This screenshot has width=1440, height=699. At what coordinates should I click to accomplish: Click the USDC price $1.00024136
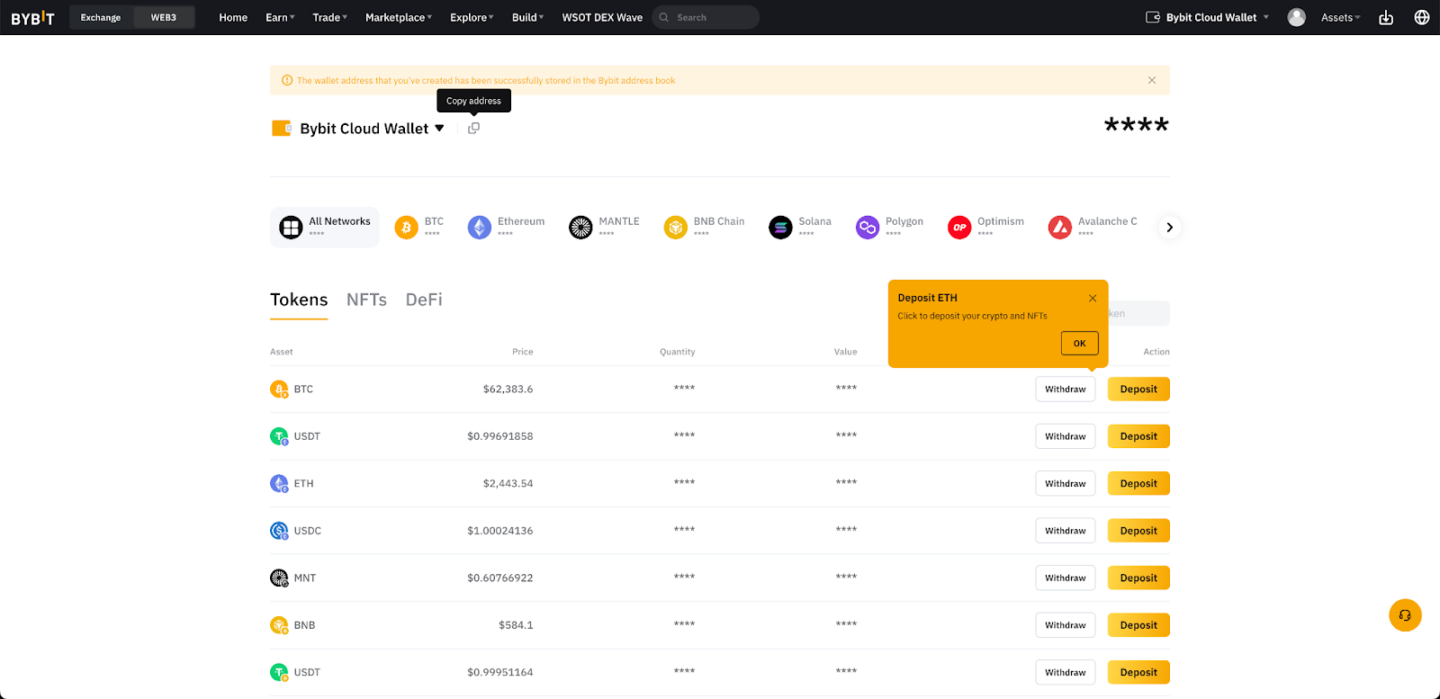pyautogui.click(x=499, y=531)
